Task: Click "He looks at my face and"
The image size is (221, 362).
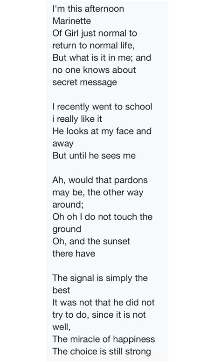Action: pyautogui.click(x=102, y=132)
